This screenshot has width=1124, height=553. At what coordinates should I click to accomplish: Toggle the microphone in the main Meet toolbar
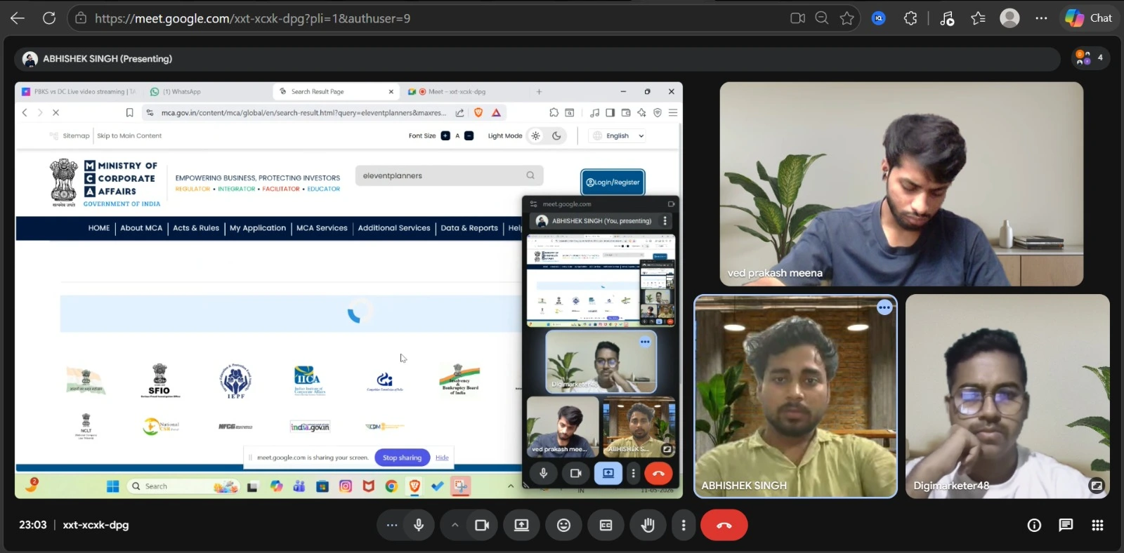click(x=419, y=525)
